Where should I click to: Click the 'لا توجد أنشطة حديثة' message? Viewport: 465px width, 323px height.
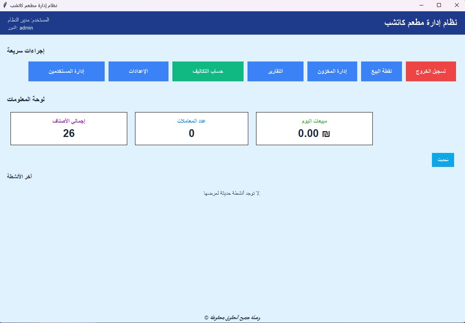click(x=232, y=193)
